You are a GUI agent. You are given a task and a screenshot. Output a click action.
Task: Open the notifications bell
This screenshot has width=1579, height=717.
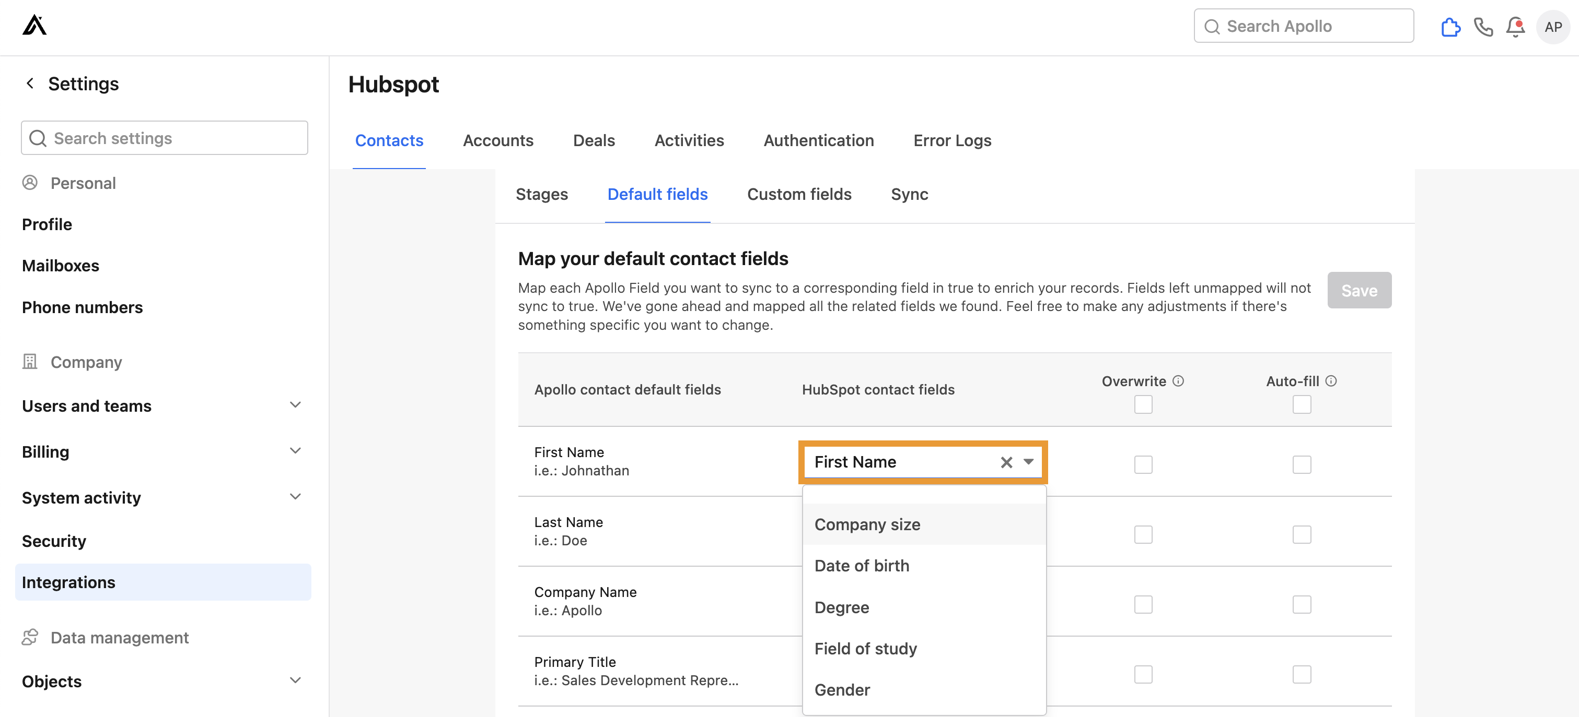click(x=1515, y=27)
